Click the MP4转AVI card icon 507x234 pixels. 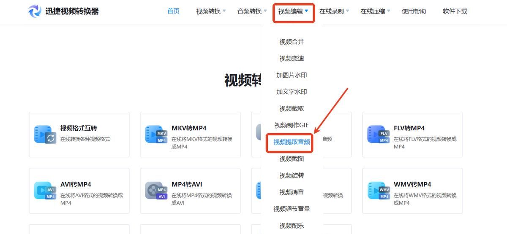pos(156,191)
